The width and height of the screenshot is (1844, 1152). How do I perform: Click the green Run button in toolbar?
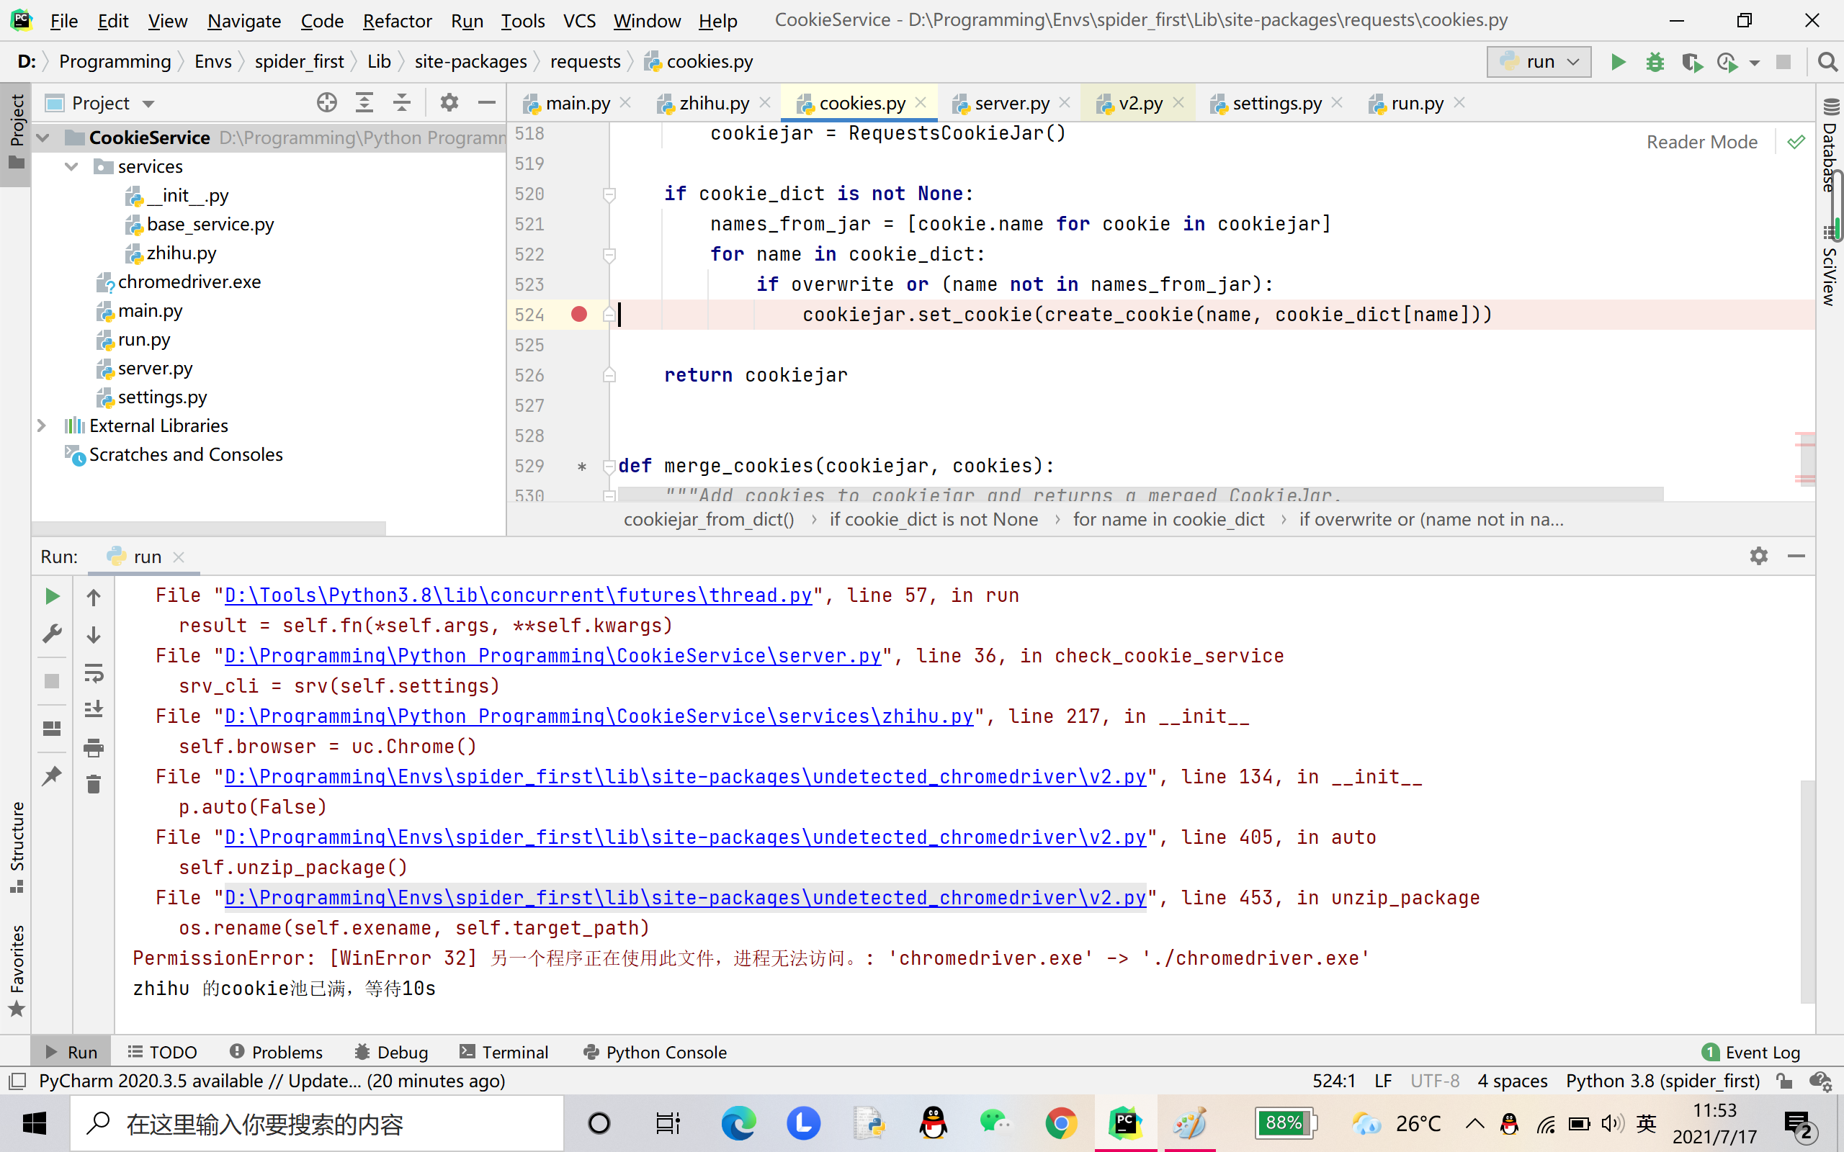[1618, 62]
